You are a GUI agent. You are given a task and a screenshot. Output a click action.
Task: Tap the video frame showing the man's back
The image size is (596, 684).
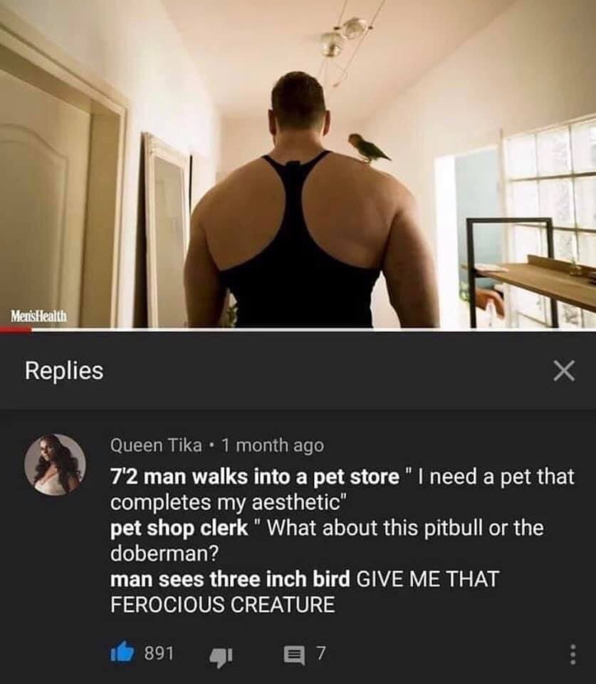click(x=298, y=164)
